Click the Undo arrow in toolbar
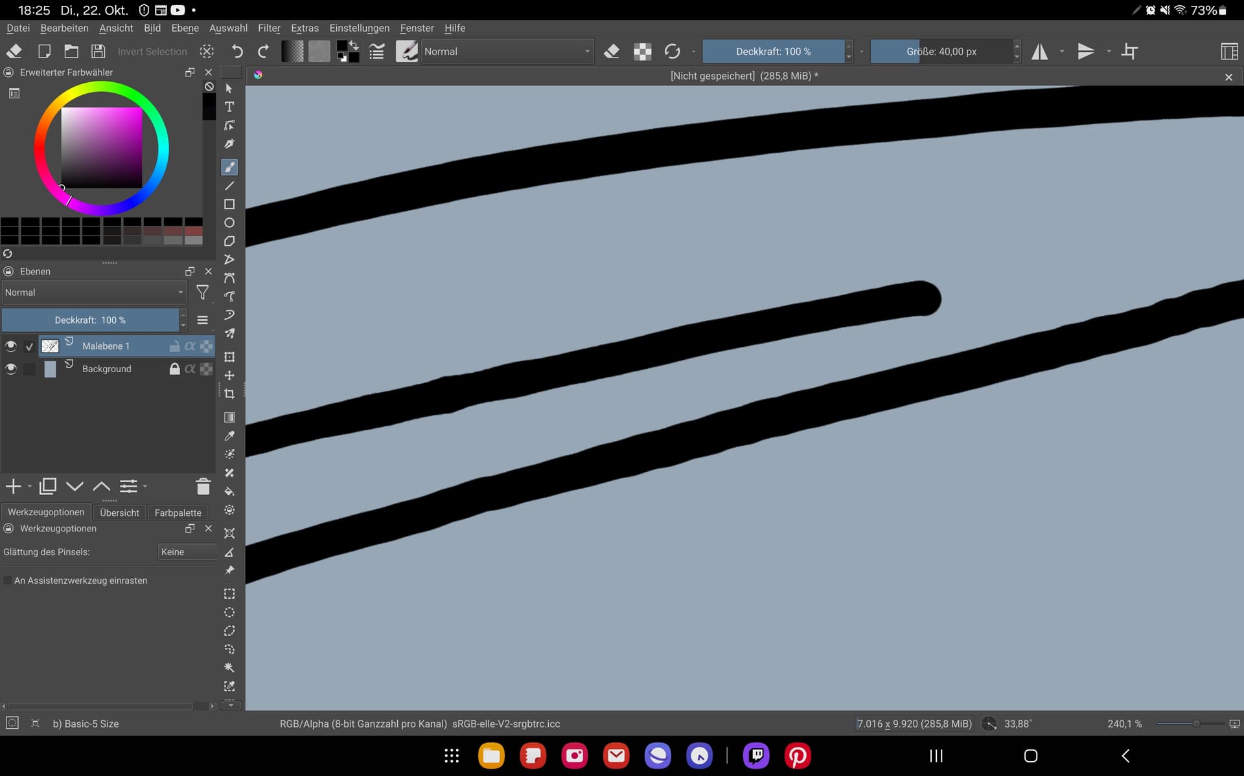This screenshot has height=776, width=1244. (x=237, y=52)
